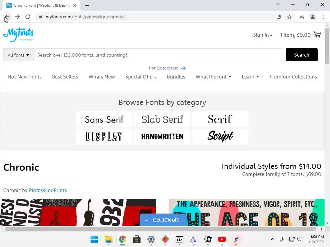
Task: Open the Windows Start menu
Action: pyautogui.click(x=94, y=239)
